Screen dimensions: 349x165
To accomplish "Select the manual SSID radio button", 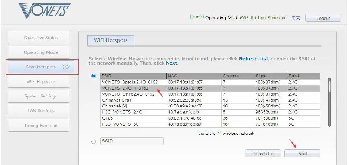I will pos(94,141).
